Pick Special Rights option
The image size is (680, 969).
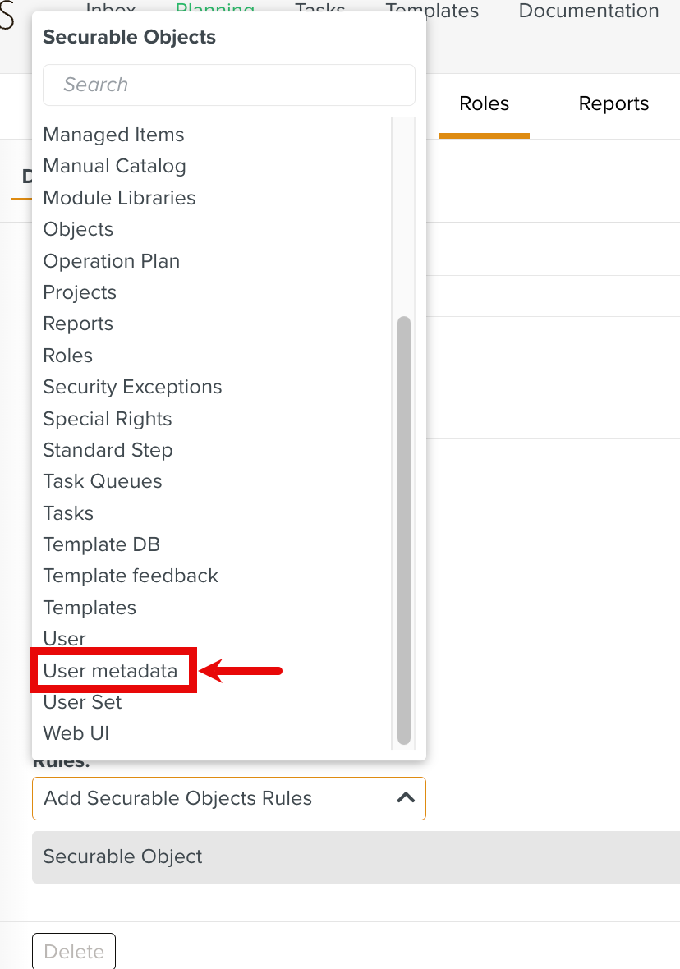click(x=108, y=419)
